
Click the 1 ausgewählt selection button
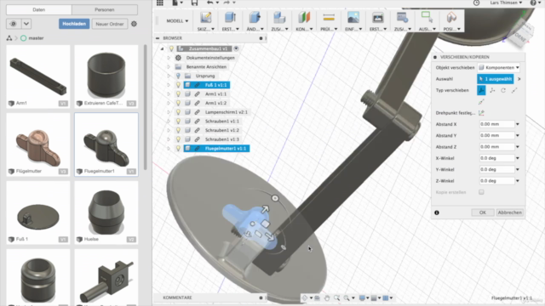pyautogui.click(x=496, y=79)
